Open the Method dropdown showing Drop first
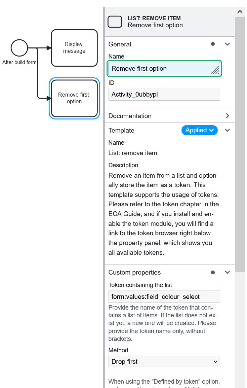 point(164,361)
